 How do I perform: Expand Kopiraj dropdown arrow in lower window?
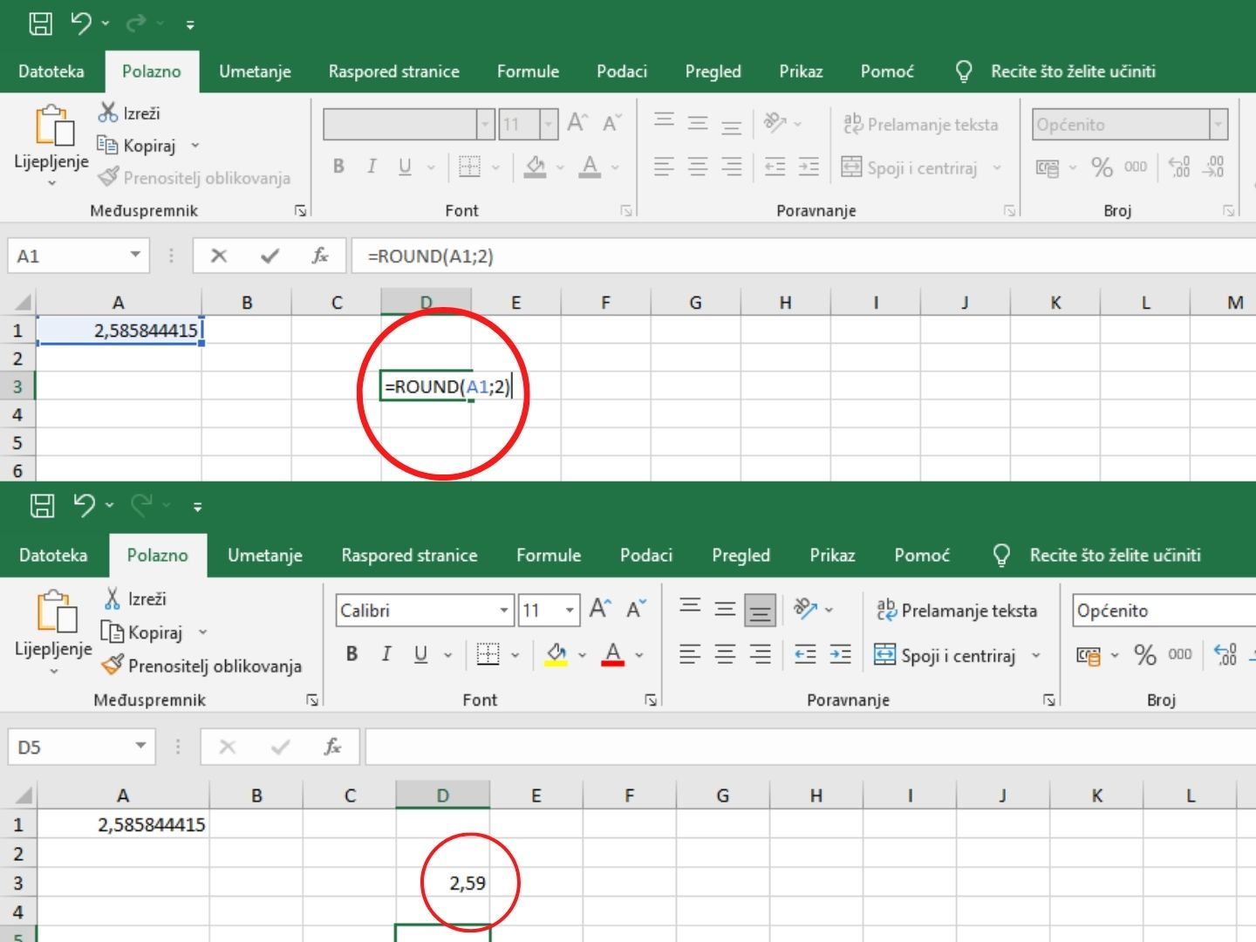202,632
